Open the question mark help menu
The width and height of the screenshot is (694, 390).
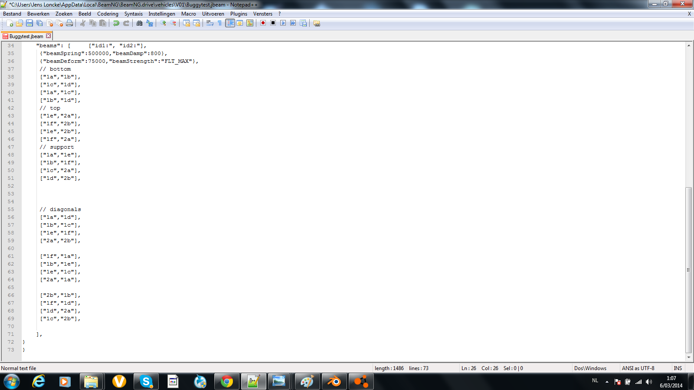click(279, 14)
